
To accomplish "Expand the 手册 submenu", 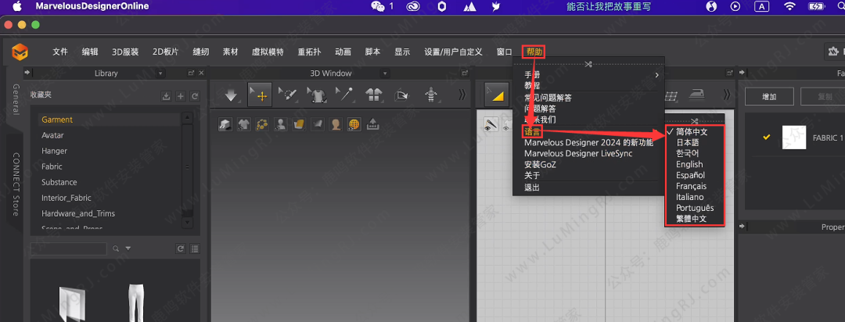I will point(588,75).
